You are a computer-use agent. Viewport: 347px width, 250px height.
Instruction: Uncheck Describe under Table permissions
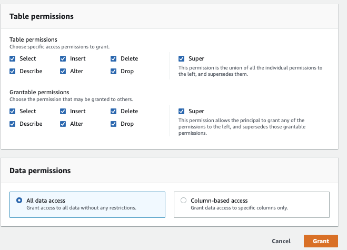coord(13,71)
